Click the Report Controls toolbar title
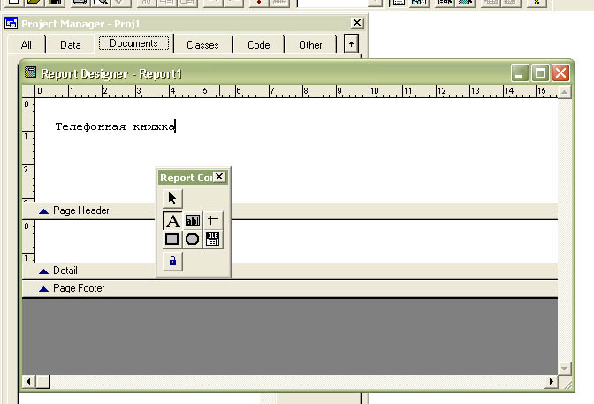Viewport: 594px width, 404px height. point(186,178)
